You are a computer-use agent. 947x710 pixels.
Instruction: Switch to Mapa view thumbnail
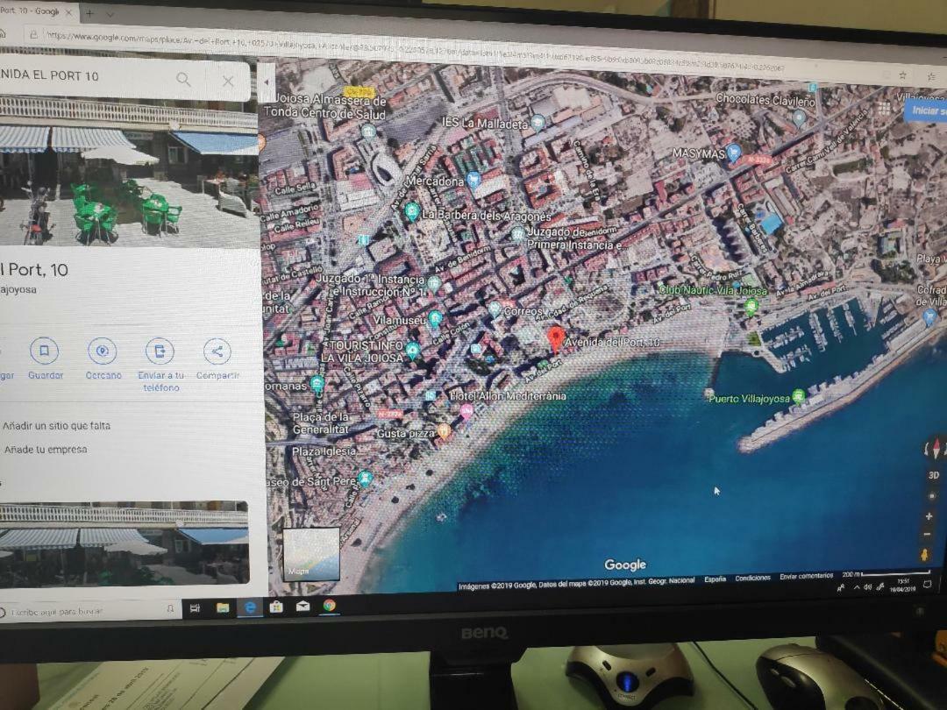(311, 554)
